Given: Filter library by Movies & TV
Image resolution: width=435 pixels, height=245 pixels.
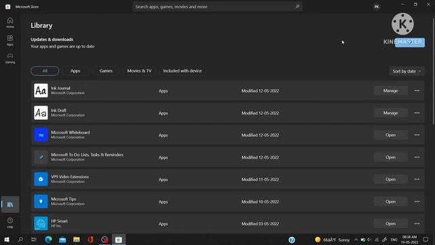Looking at the screenshot, I should click(139, 71).
